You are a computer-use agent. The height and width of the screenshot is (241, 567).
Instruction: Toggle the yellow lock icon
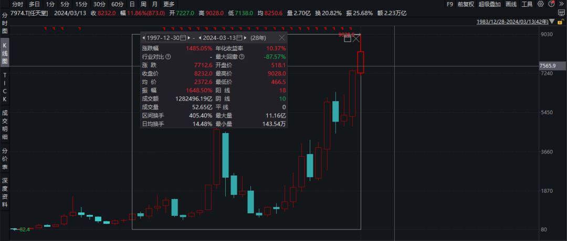coord(562,21)
